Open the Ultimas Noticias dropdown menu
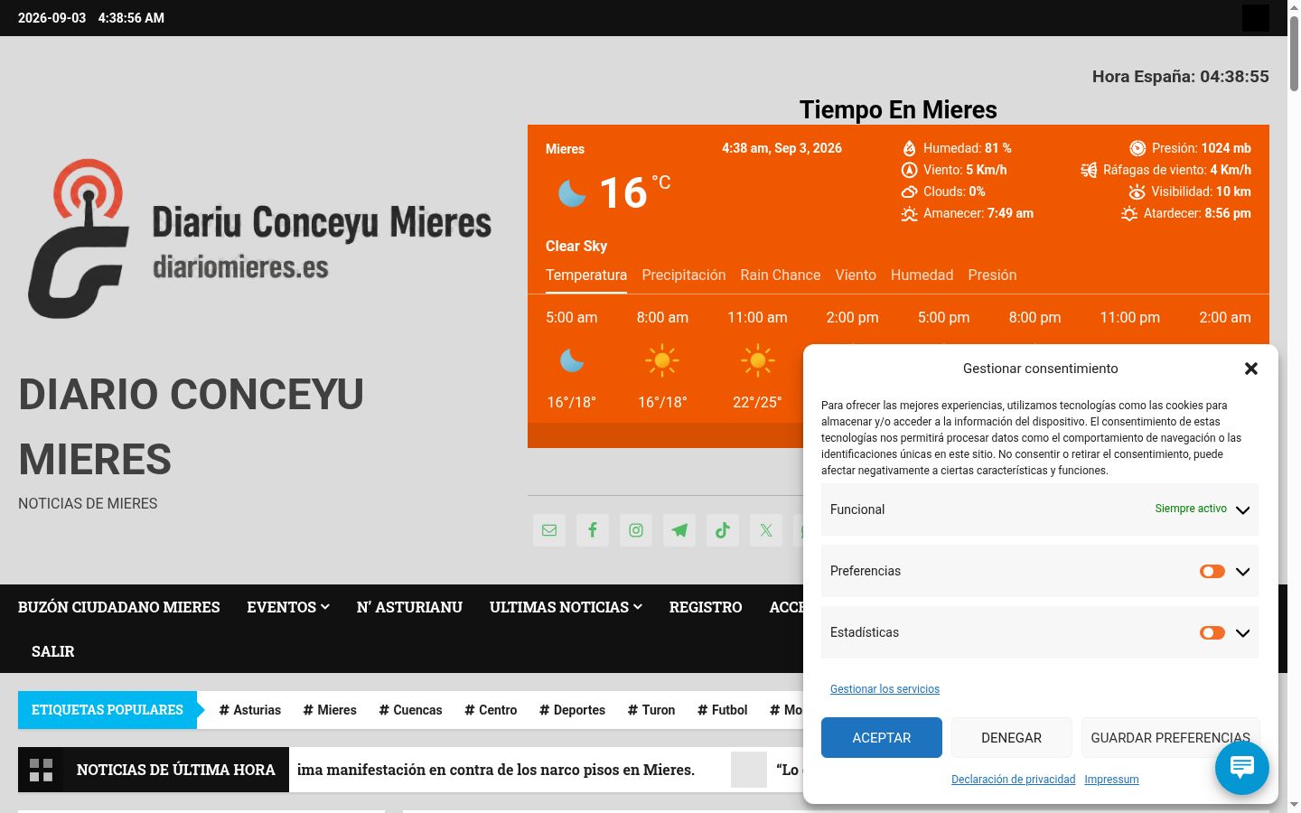The width and height of the screenshot is (1301, 813). (566, 607)
